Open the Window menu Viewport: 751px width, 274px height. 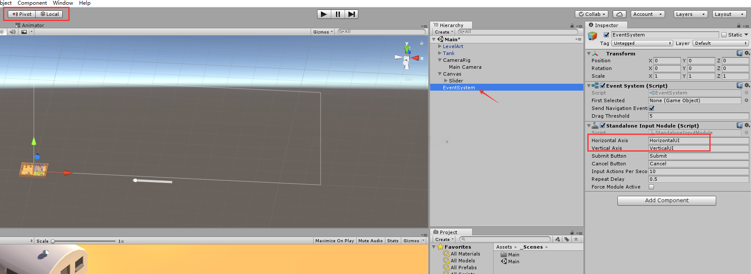point(63,3)
